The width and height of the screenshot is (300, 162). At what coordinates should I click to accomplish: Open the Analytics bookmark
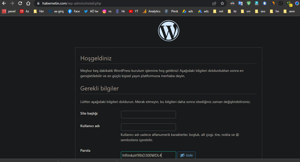[x=152, y=12]
